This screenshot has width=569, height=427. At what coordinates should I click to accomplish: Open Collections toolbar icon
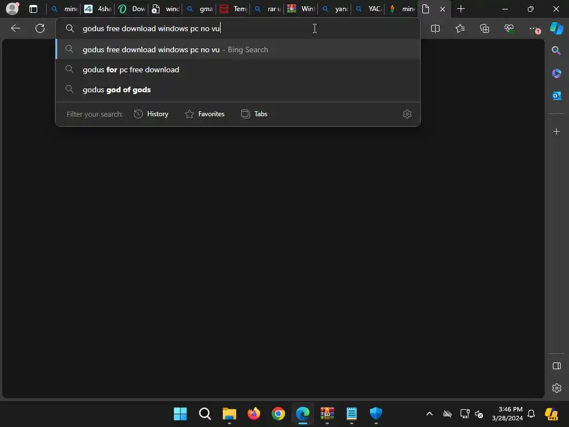(x=485, y=28)
